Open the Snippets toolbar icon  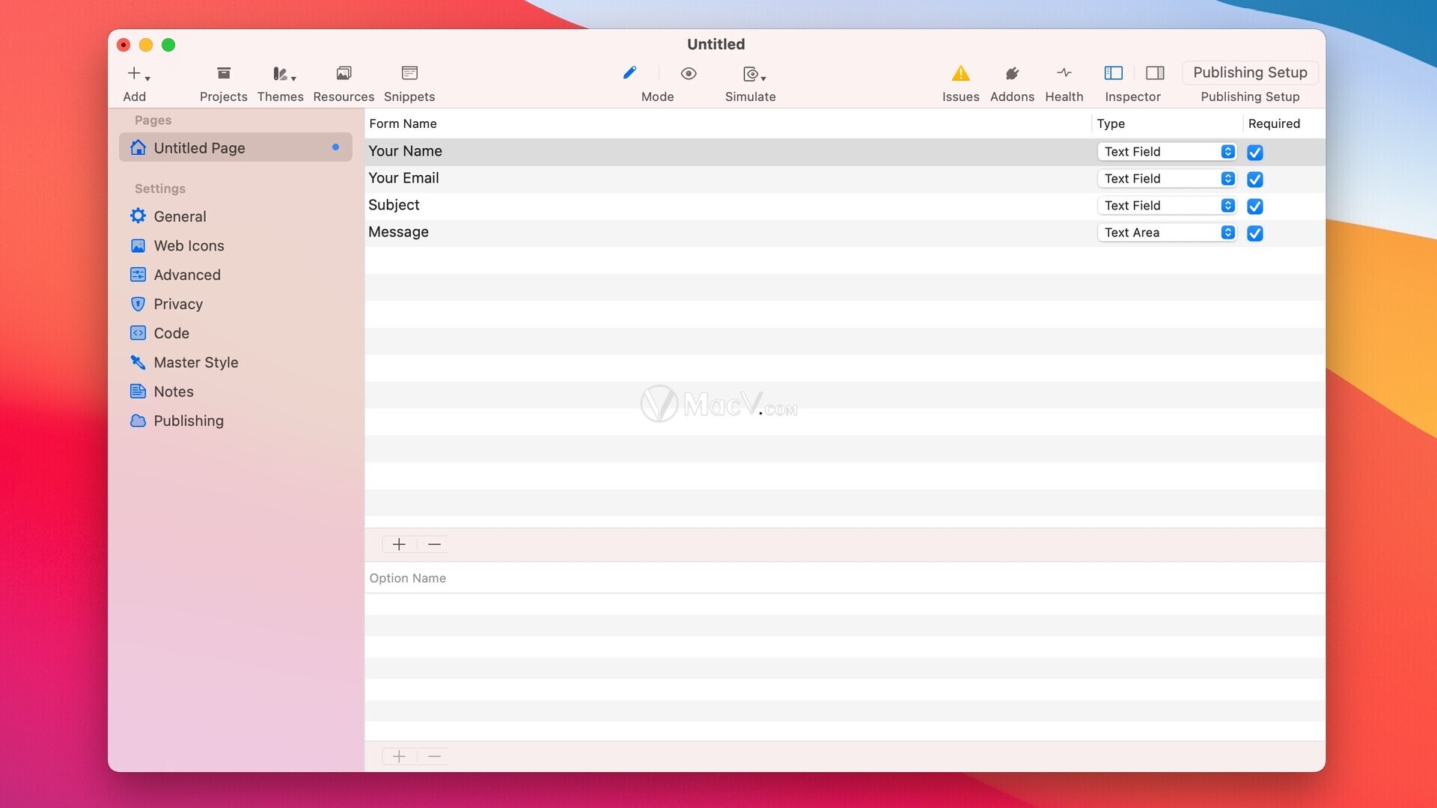(409, 73)
